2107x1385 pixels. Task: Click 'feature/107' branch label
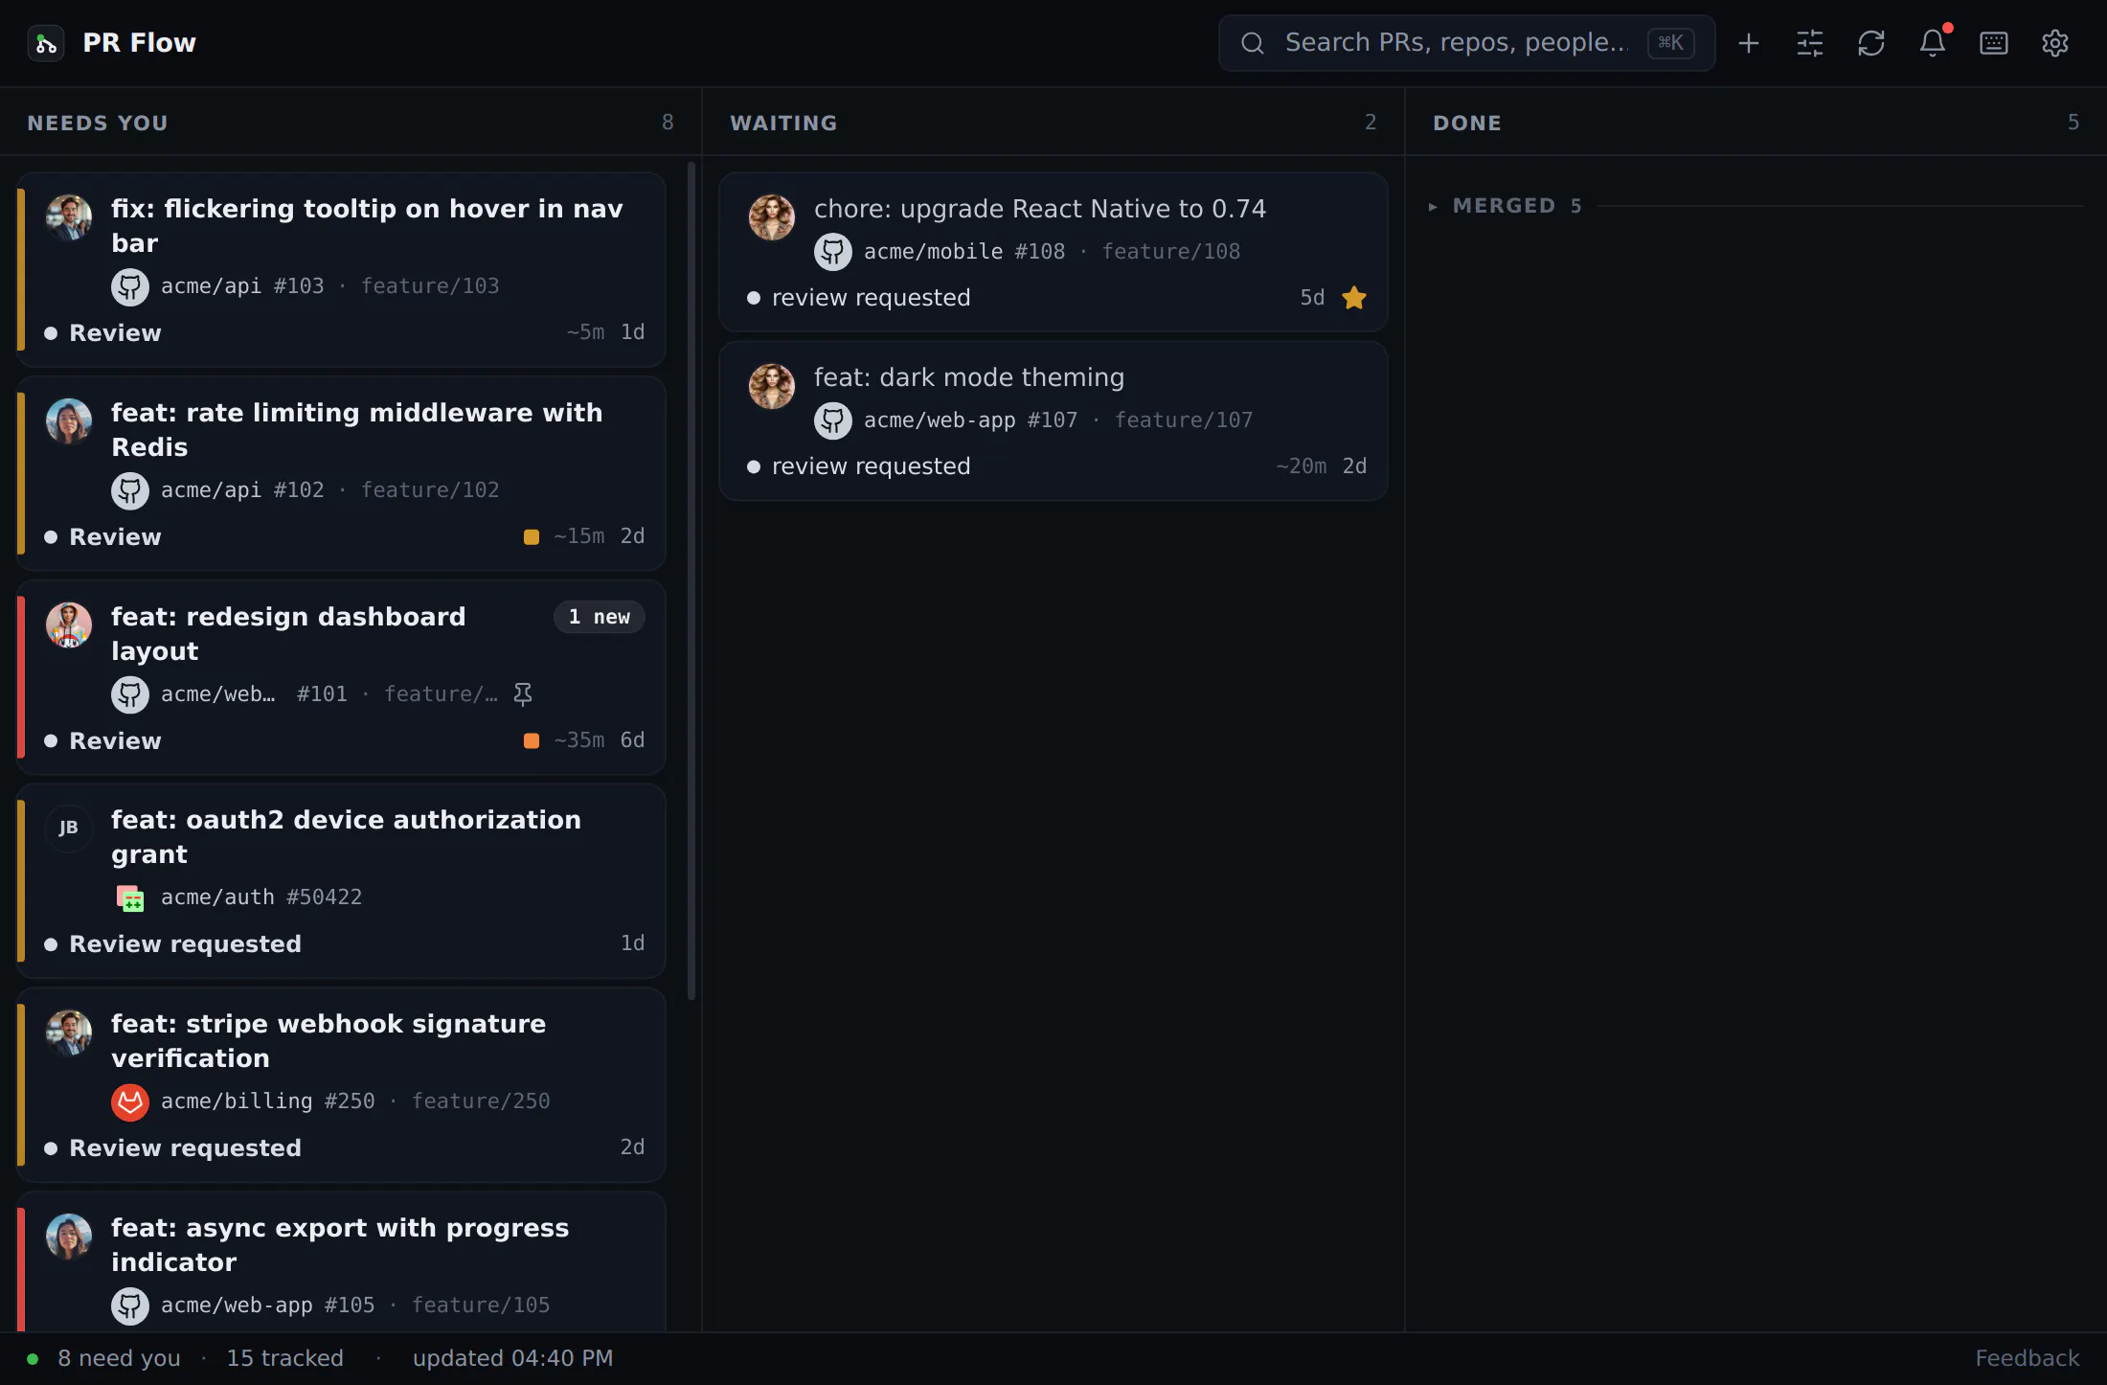[x=1184, y=420]
